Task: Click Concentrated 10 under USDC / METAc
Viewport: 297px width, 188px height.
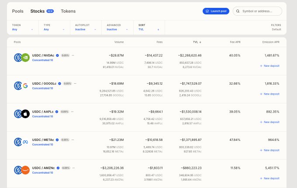Action: coord(42,145)
